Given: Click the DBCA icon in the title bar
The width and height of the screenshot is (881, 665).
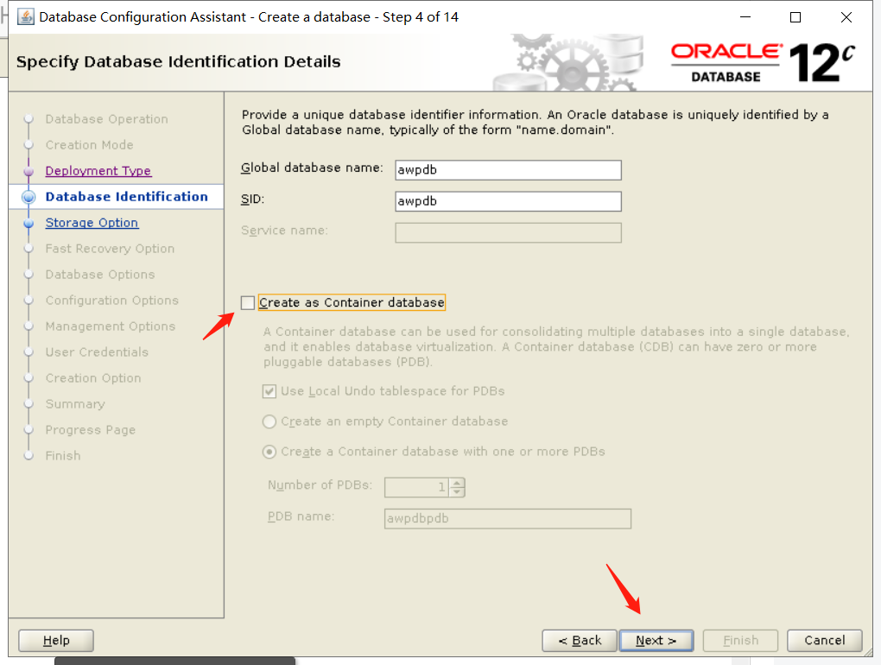Looking at the screenshot, I should [25, 16].
